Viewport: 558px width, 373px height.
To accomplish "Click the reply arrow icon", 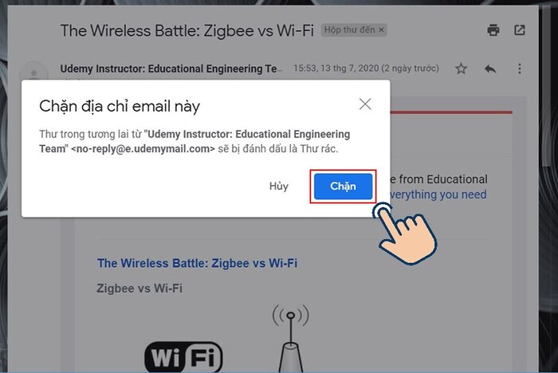I will [490, 69].
